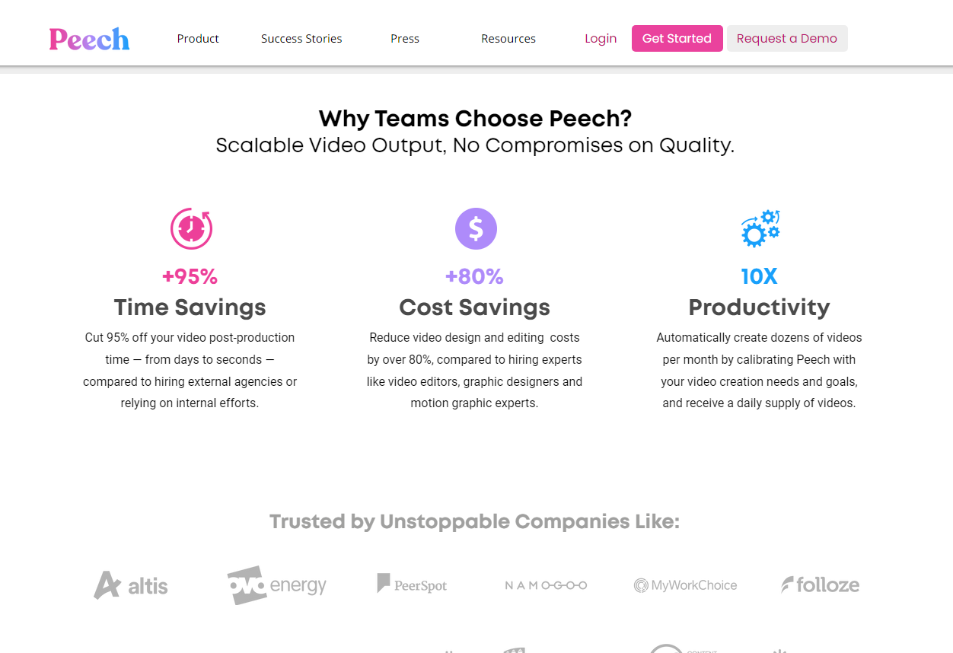The image size is (953, 653).
Task: Click the ovo energy logo
Action: pyautogui.click(x=276, y=585)
